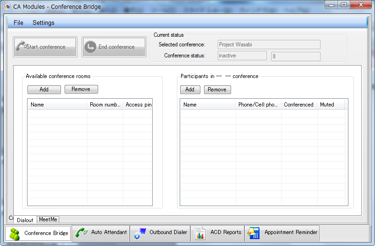Switch to the Dialout tab
This screenshot has height=246, width=375.
[25, 220]
